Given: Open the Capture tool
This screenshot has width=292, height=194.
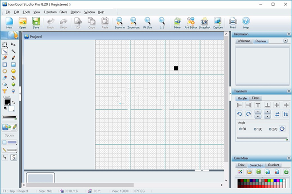Looking at the screenshot, I should click(x=218, y=23).
